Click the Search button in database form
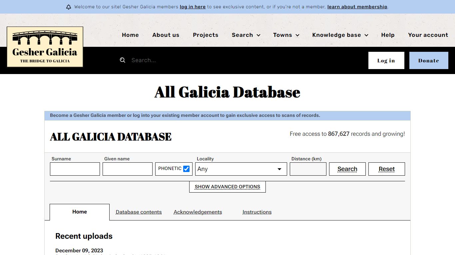This screenshot has height=255, width=455. pyautogui.click(x=347, y=169)
